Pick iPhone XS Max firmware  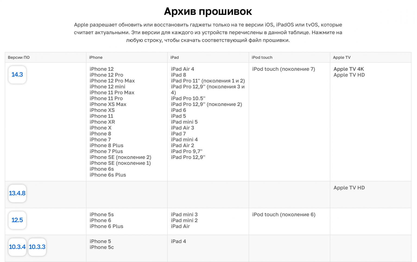(108, 104)
